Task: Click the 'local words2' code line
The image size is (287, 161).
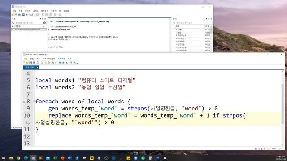Action: [80, 88]
